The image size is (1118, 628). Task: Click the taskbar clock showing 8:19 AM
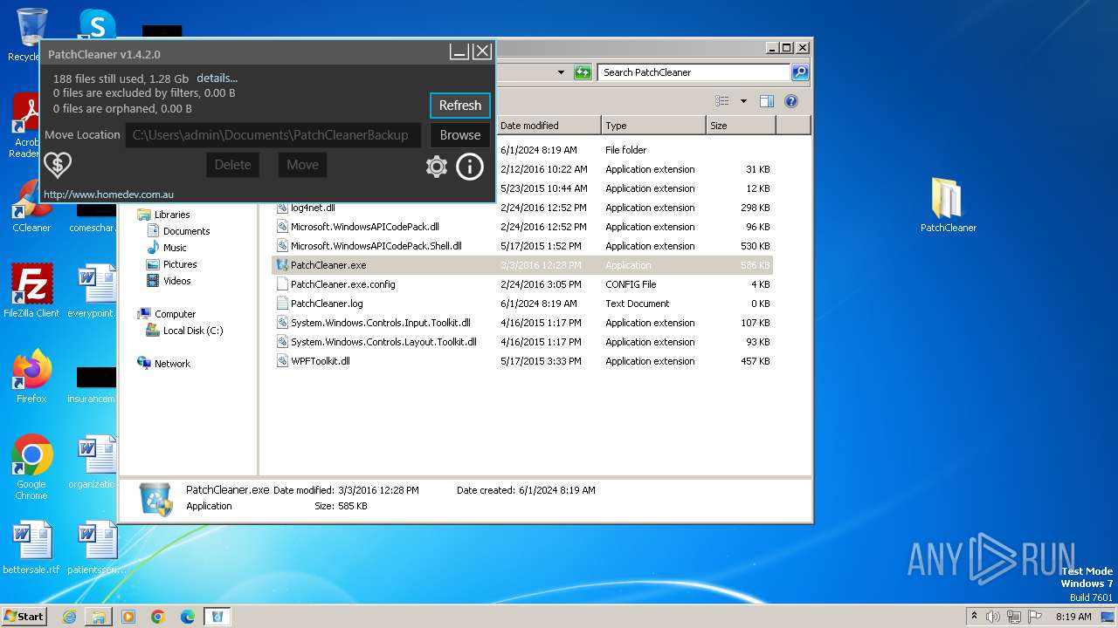1073,617
